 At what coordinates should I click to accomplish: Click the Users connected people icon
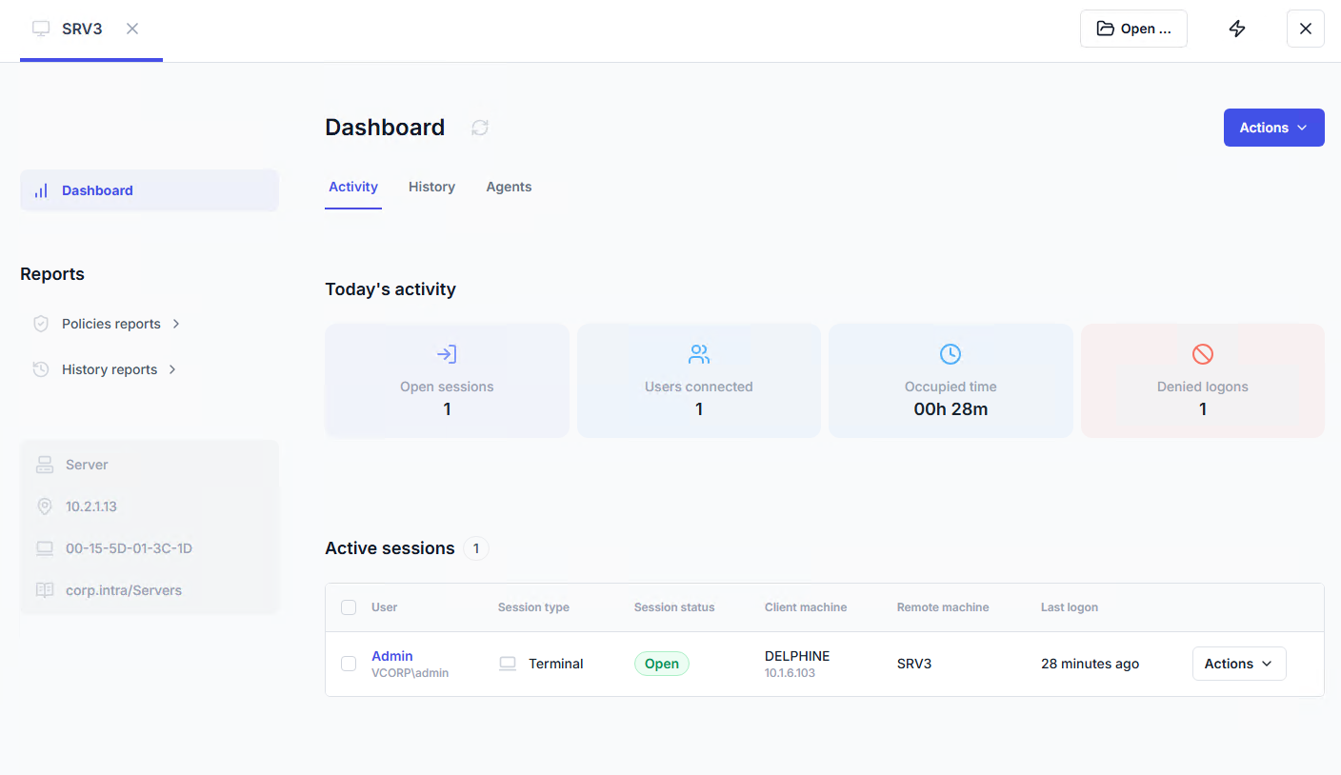tap(699, 354)
